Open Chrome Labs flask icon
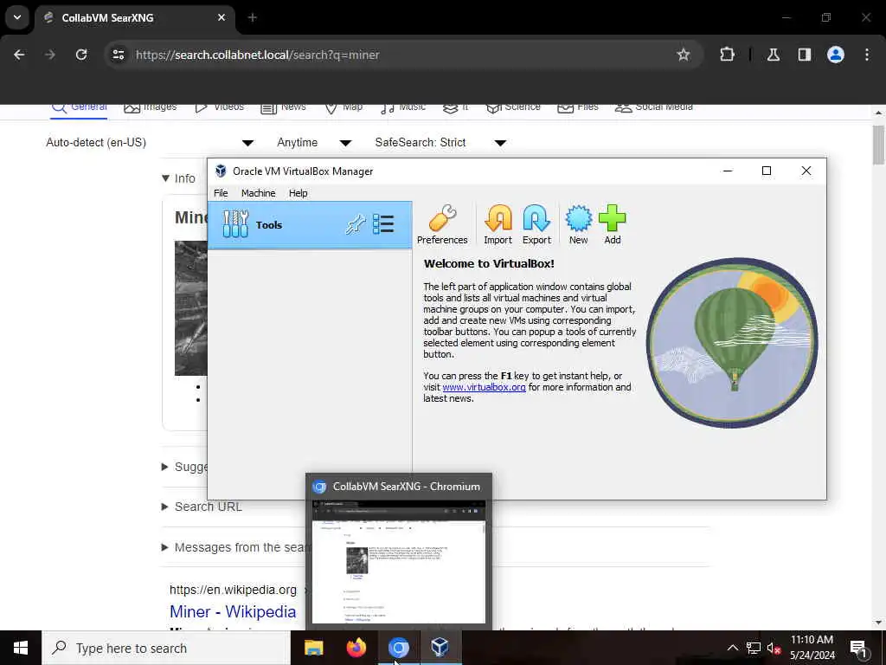The width and height of the screenshot is (886, 665). [x=773, y=55]
